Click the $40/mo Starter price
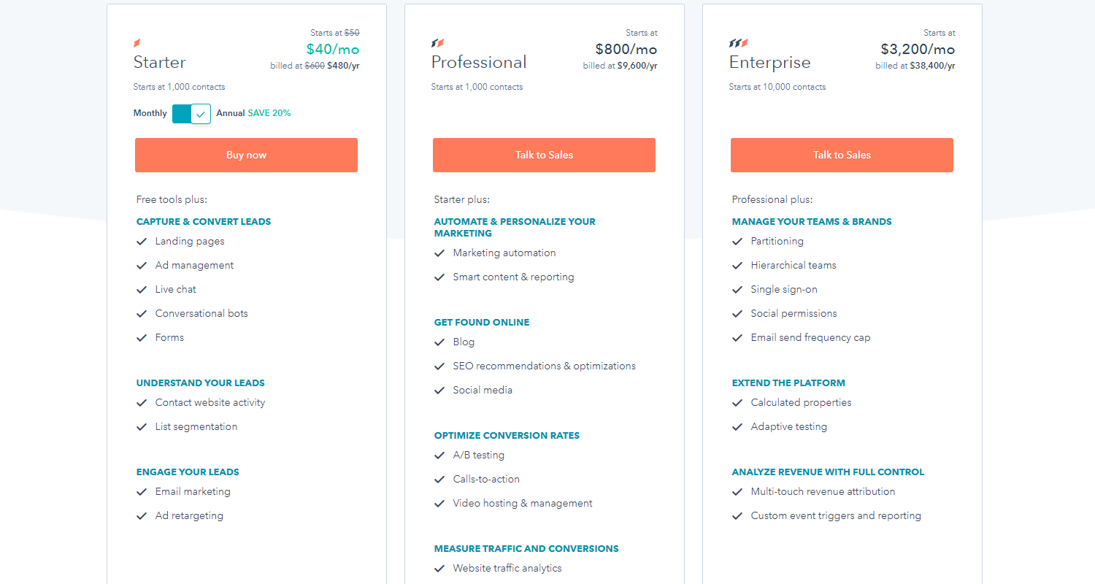 [333, 50]
